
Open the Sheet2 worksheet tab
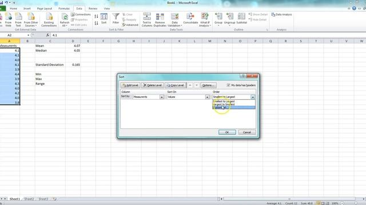click(29, 199)
